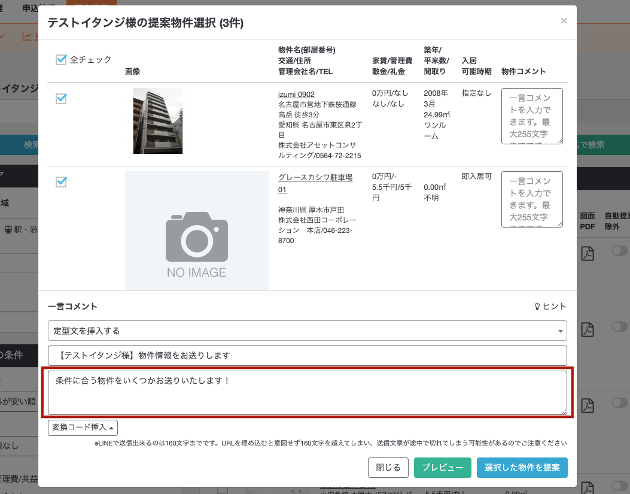The height and width of the screenshot is (494, 630).
Task: Toggle the second 自動提案除外 switch in the background
Action: (x=619, y=327)
